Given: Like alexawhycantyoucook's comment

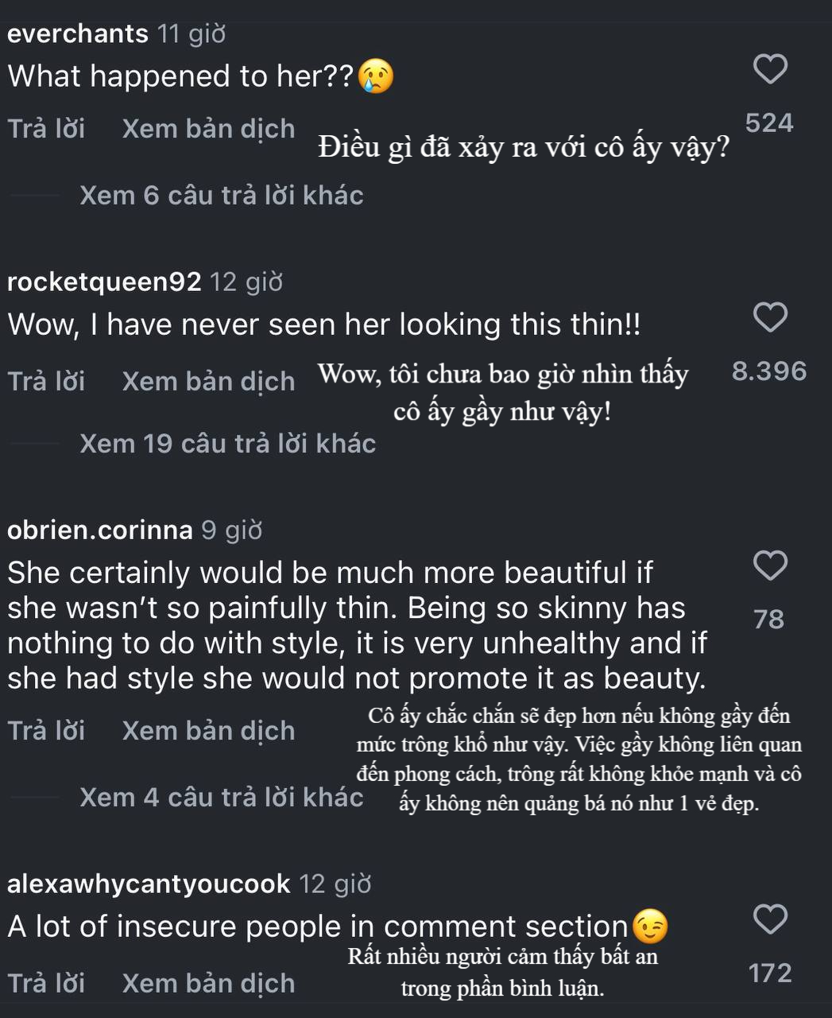Looking at the screenshot, I should (769, 919).
